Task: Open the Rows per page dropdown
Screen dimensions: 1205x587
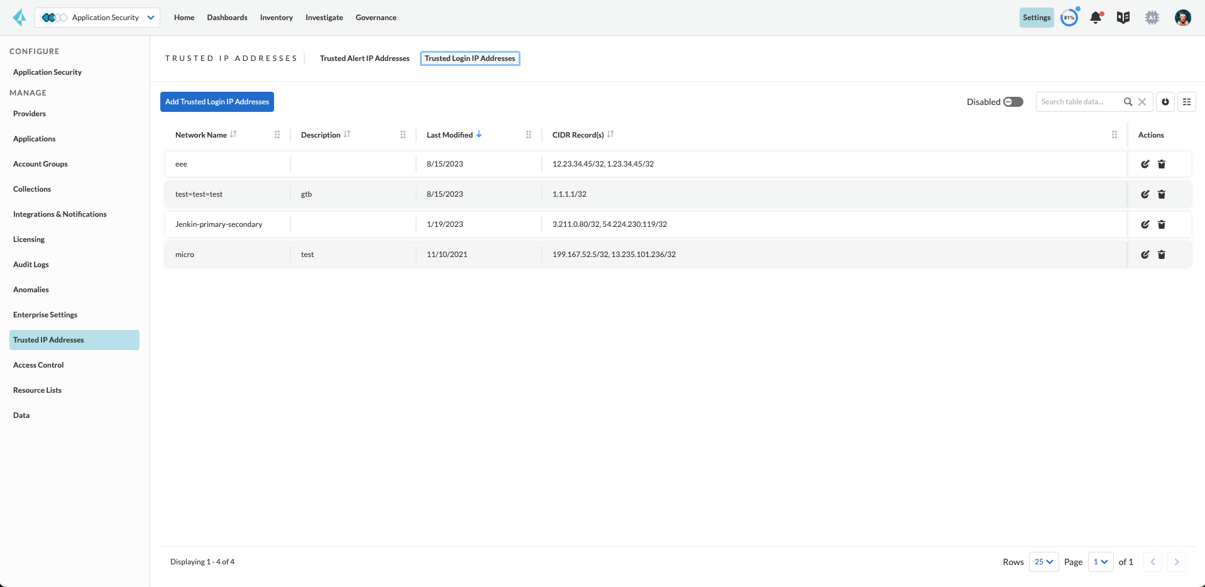Action: click(1044, 562)
